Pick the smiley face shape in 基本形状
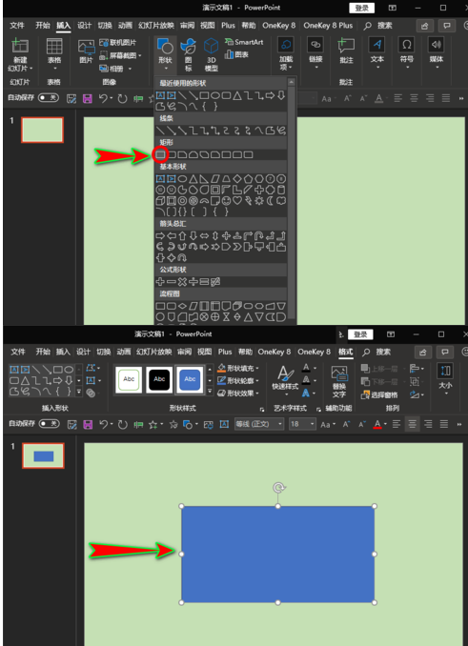The image size is (468, 646). [x=226, y=201]
